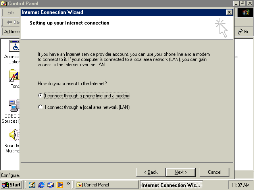The image size is (254, 190).
Task: Click Show Desktop quick launch icon
Action: [32, 185]
